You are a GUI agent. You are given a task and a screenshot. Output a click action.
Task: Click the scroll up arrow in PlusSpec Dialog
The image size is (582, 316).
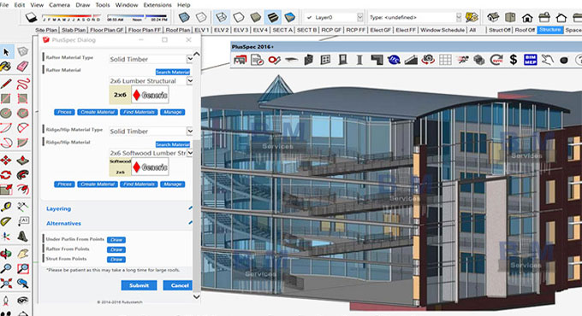tap(196, 55)
